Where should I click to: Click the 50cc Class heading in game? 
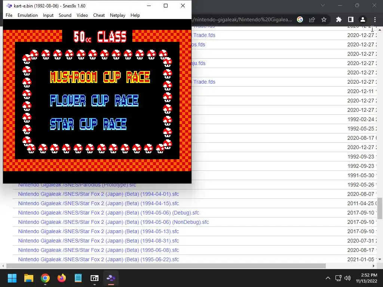click(x=100, y=37)
